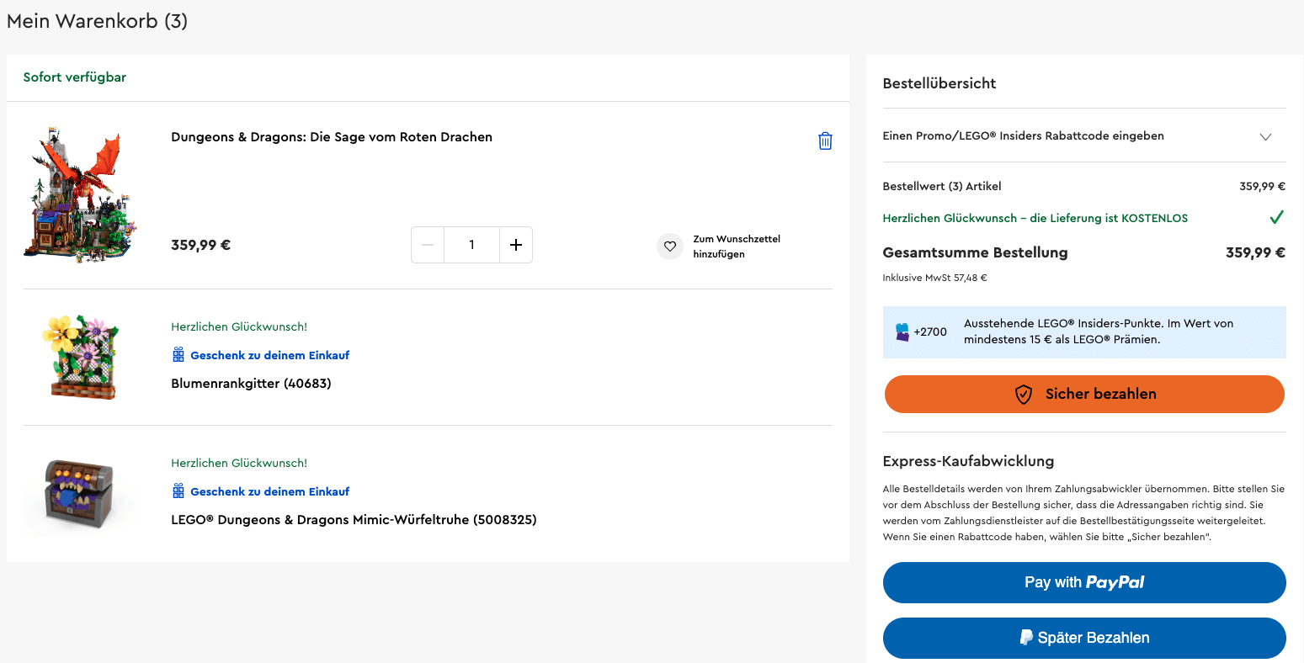Click the Blumenrankgitter flower thumbnail
This screenshot has width=1304, height=663.
(x=81, y=357)
